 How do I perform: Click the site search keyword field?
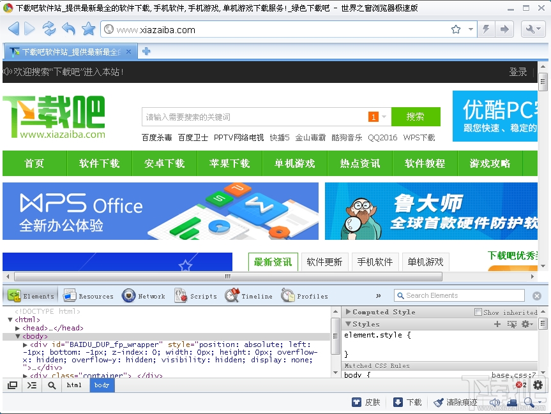(x=255, y=117)
